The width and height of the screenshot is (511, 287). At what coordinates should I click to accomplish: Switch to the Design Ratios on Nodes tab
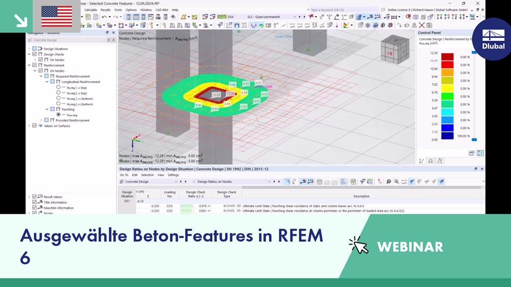(x=215, y=181)
